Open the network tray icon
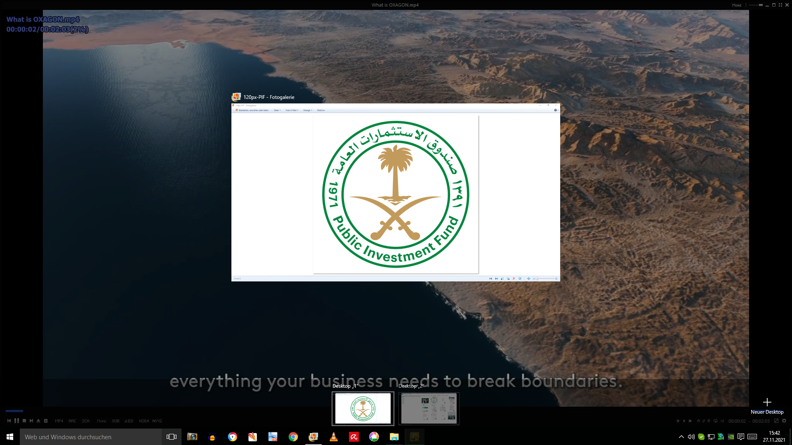 point(711,437)
